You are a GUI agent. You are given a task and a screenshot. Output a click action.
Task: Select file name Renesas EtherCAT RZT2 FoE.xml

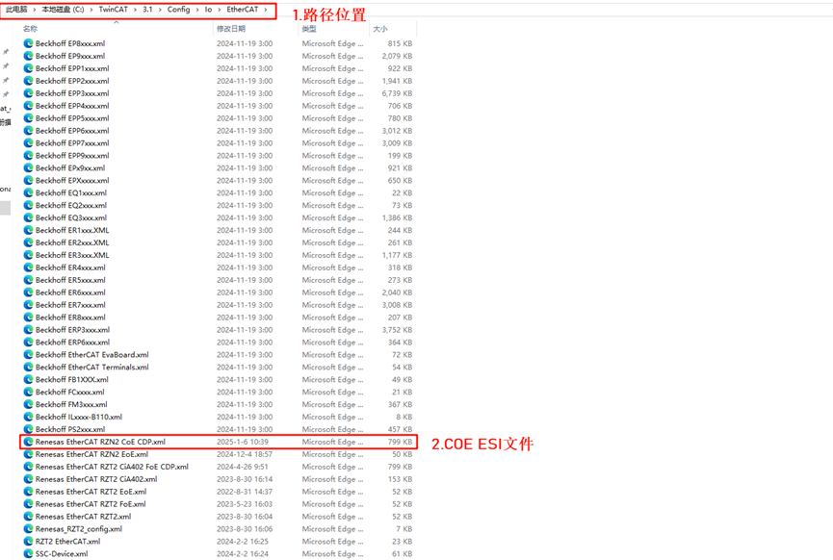91,504
